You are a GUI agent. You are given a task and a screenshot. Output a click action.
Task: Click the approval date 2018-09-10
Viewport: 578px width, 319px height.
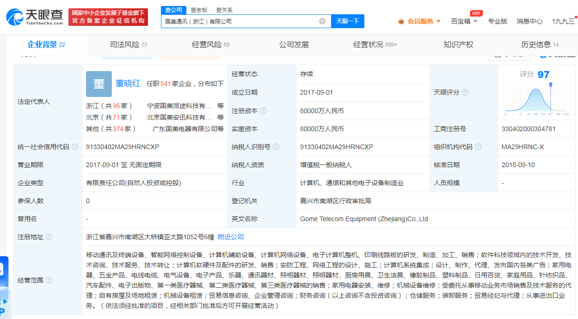point(518,165)
